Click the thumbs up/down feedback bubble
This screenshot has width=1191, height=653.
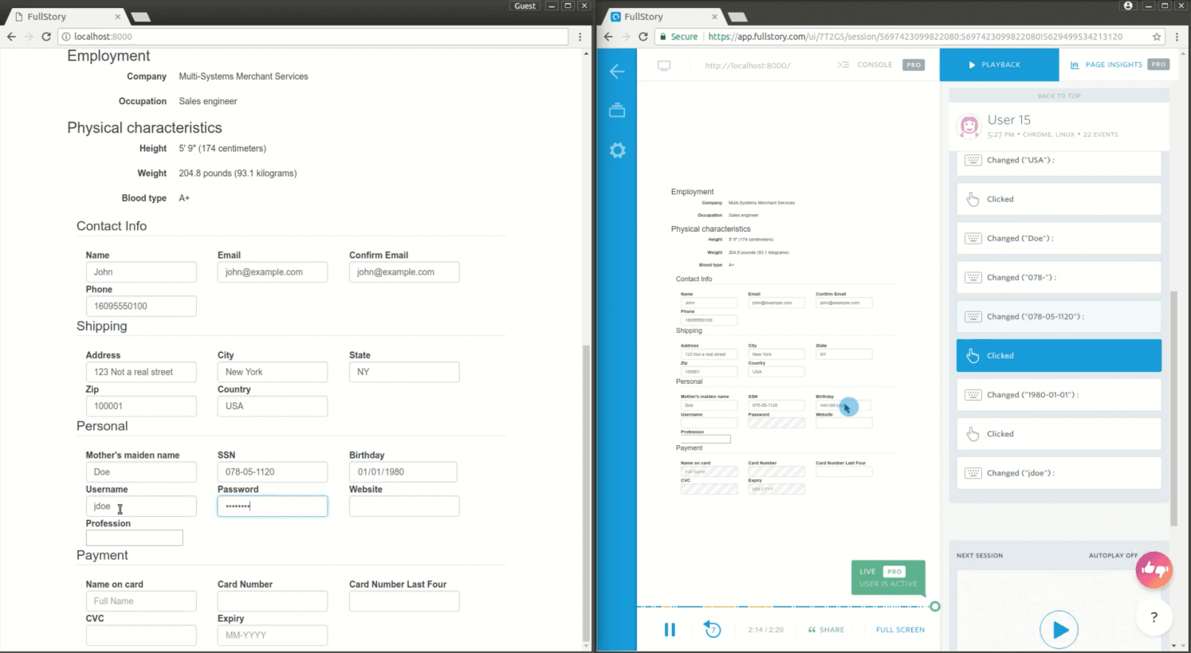pos(1154,569)
